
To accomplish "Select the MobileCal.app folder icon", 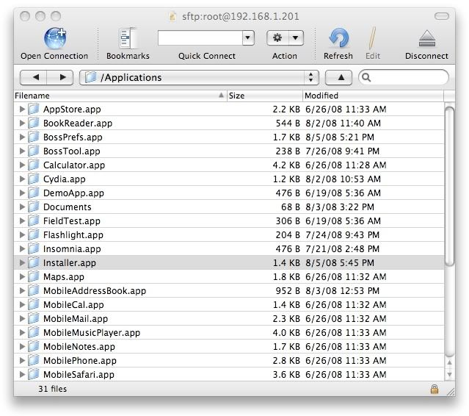I will pos(34,304).
